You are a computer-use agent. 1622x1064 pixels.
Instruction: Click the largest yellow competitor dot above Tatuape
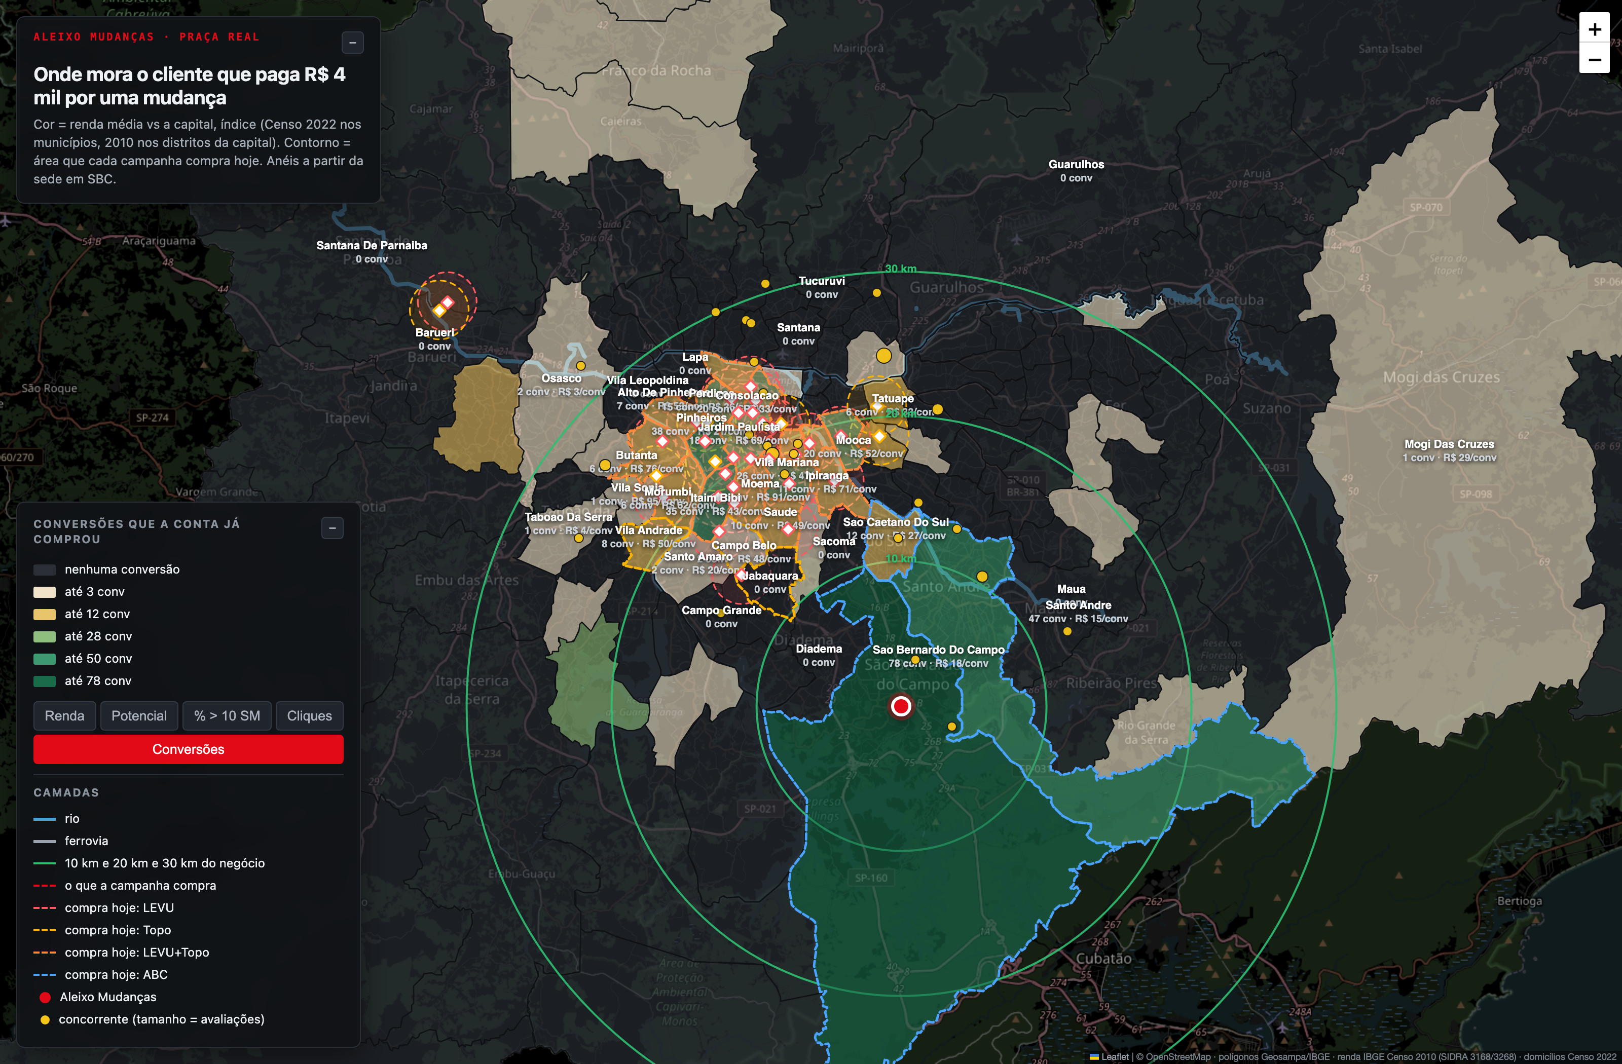(883, 355)
